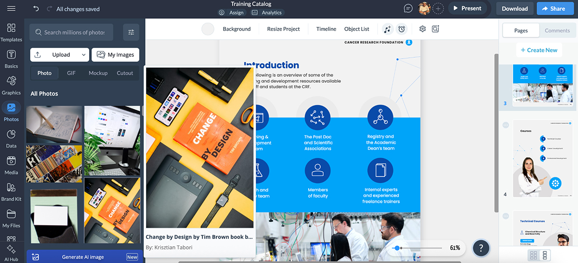Click the zoom level slider
This screenshot has height=263, width=578.
[x=418, y=248]
